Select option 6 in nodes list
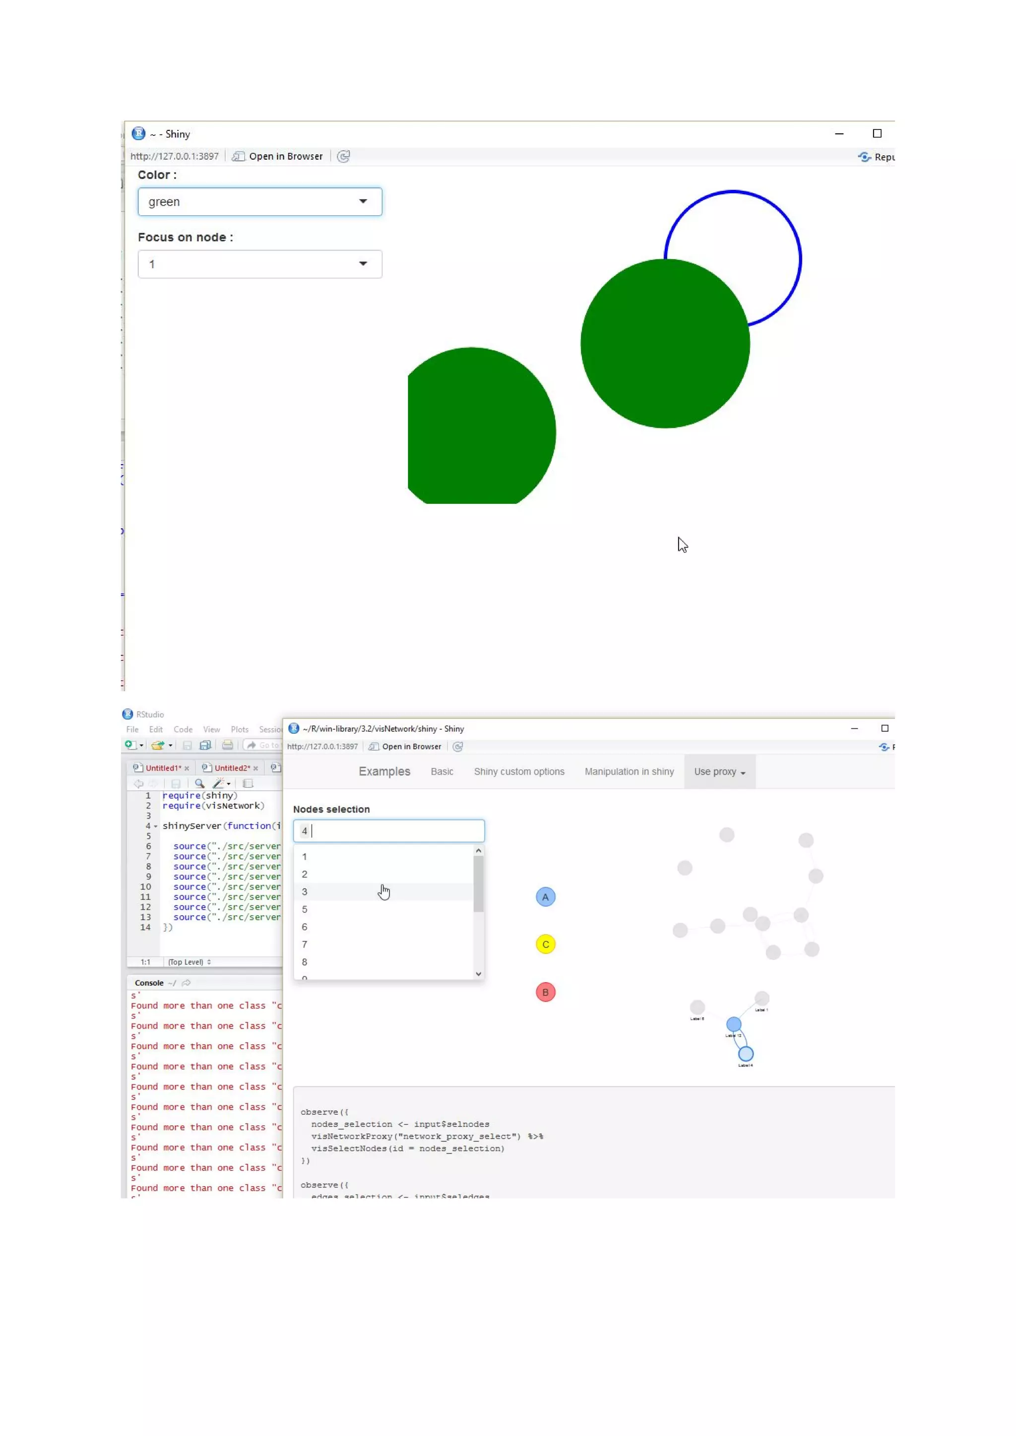 [x=383, y=927]
